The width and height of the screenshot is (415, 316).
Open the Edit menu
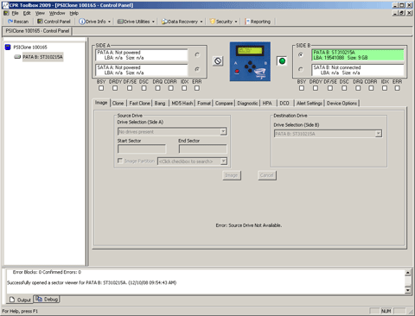click(27, 13)
